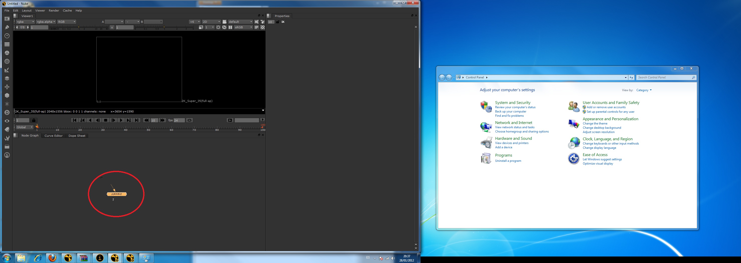Click Back up your computer link
The image size is (741, 263).
click(511, 112)
